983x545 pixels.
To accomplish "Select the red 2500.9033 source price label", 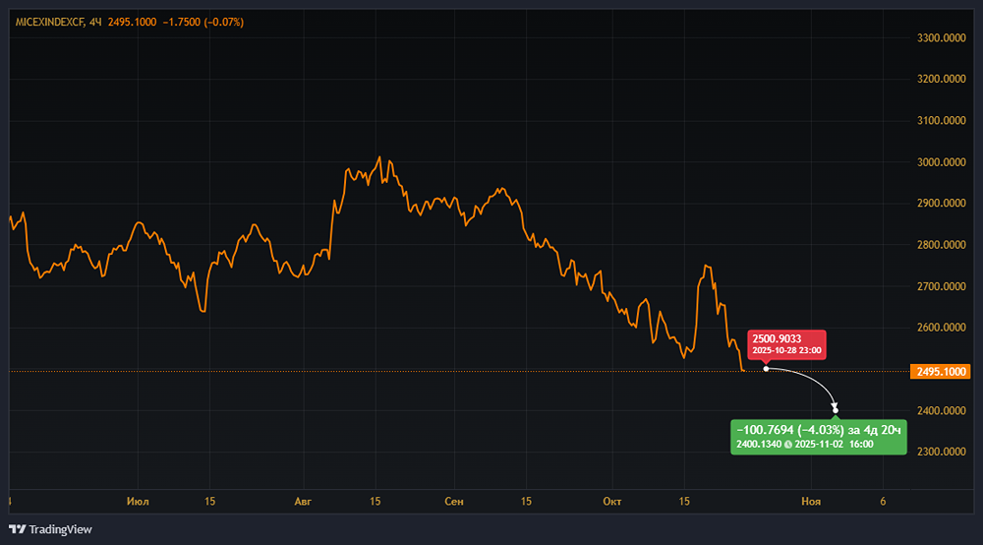I will 786,343.
